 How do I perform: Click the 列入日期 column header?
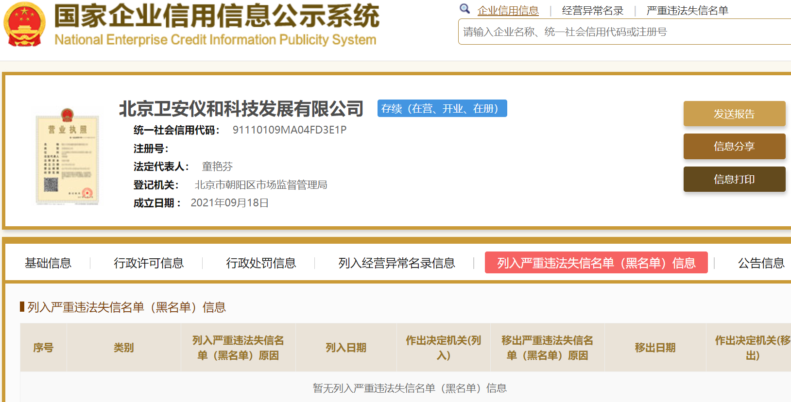[346, 348]
